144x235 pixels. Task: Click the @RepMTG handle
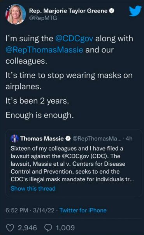(43, 18)
